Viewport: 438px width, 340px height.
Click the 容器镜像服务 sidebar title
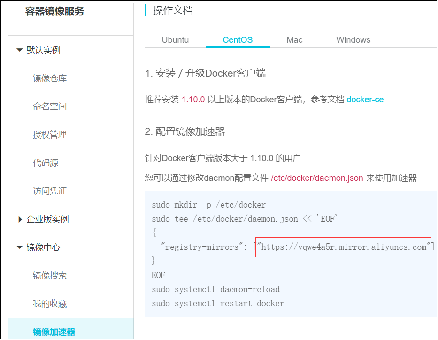click(54, 12)
